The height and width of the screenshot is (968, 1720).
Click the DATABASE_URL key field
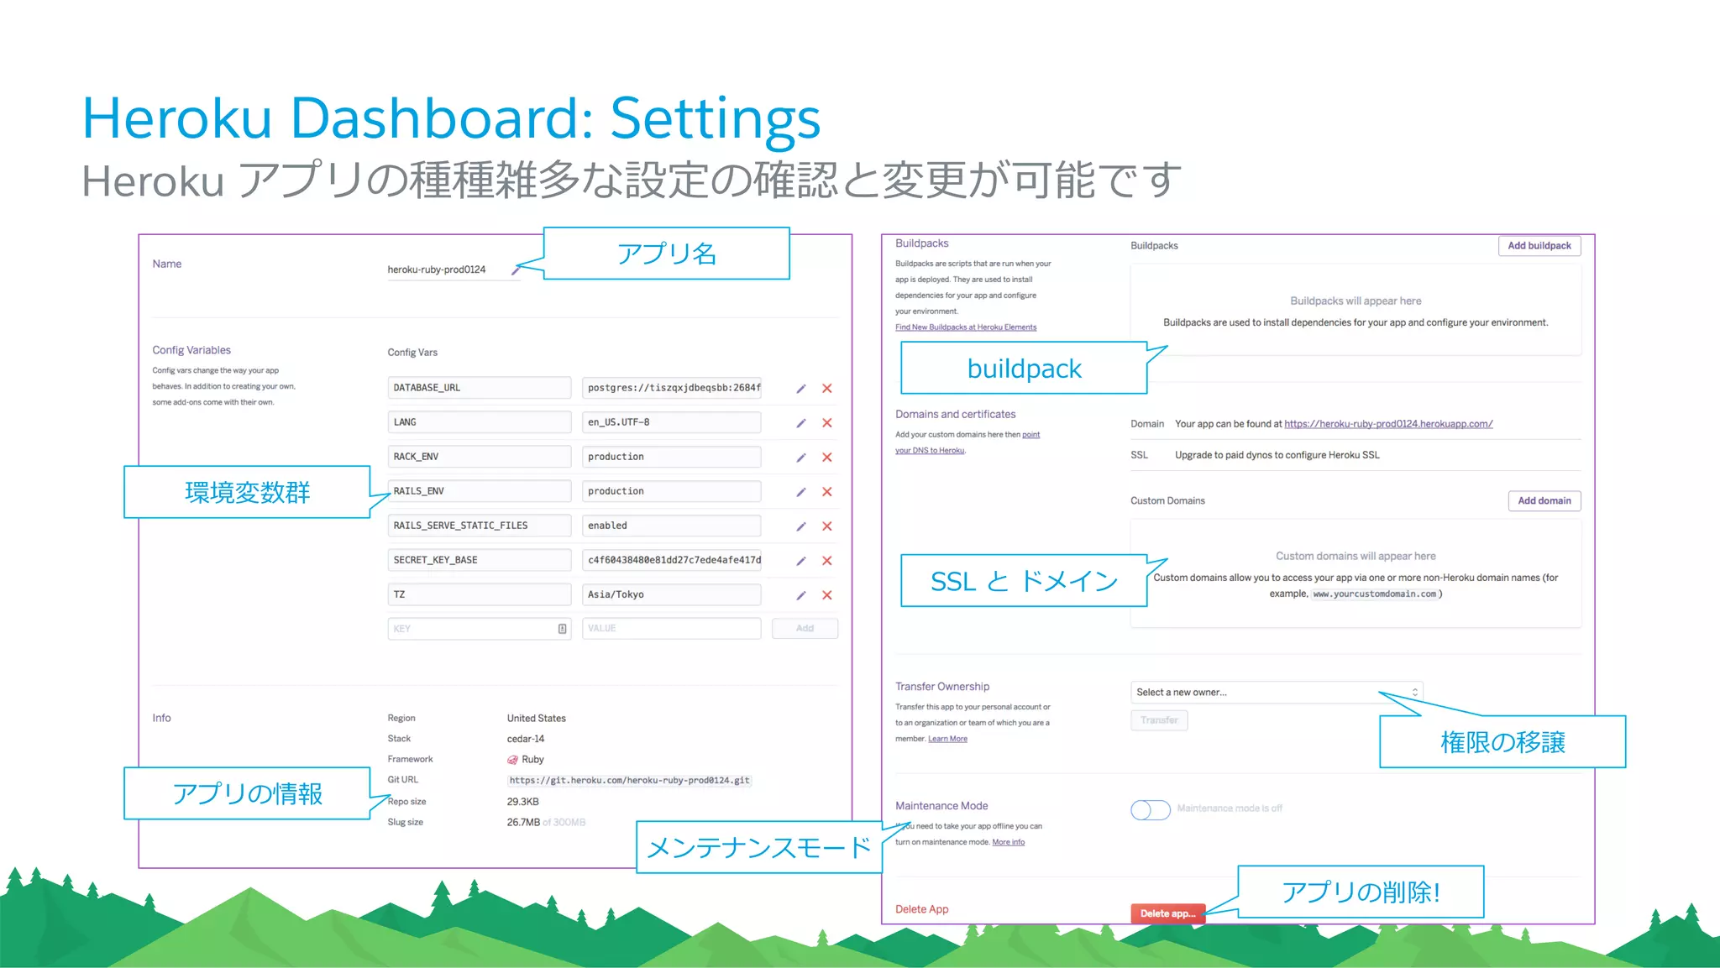click(480, 388)
